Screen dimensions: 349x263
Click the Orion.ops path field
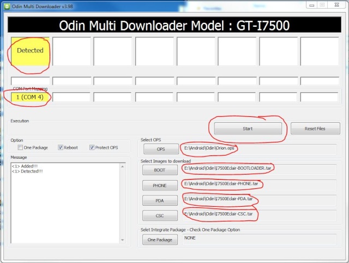pos(260,149)
